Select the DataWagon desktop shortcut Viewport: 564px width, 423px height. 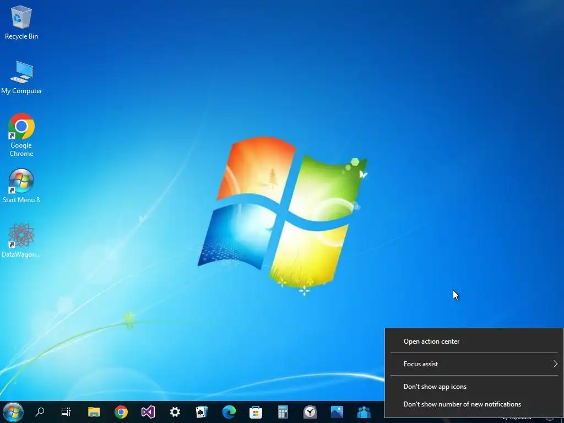click(21, 240)
